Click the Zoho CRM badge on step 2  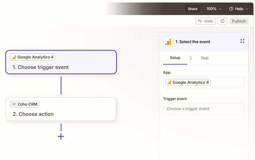[x=25, y=104]
